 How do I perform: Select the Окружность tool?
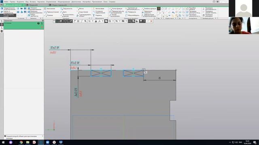tap(66, 8)
